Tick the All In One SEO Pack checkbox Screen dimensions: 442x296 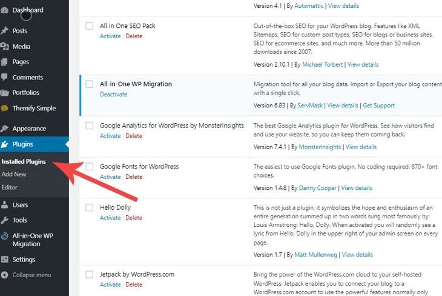(x=90, y=26)
